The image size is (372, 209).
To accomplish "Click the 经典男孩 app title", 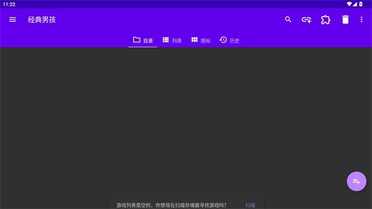I will 42,19.
